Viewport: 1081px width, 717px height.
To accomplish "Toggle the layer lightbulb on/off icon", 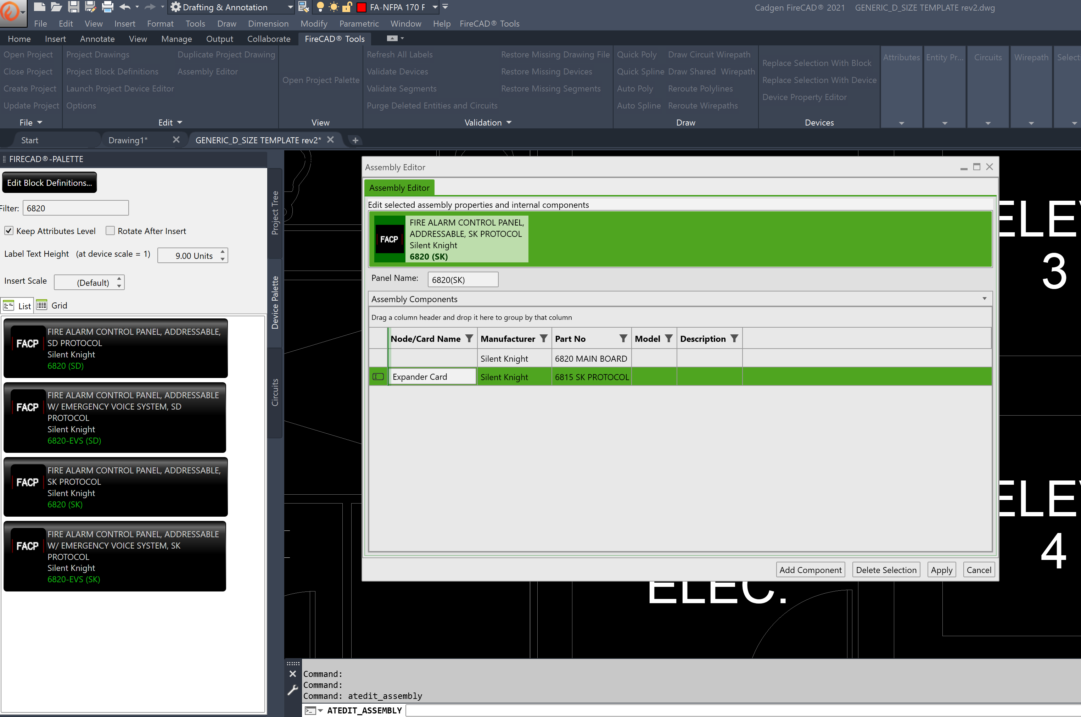I will 320,7.
